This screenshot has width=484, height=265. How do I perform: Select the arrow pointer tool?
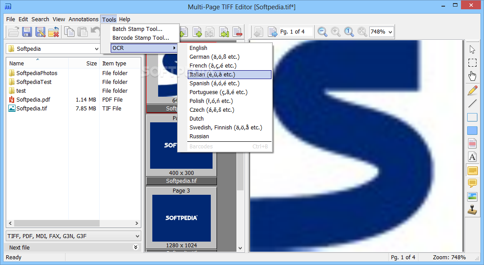(x=472, y=49)
